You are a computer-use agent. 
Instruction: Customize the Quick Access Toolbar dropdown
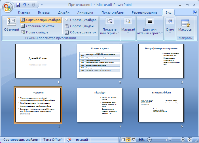42,5
